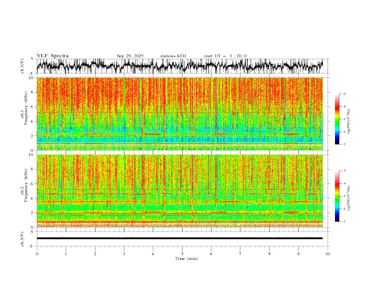Click the ch.1 PSD color bar
Viewport: 369px width, 285px height.
pos(337,119)
